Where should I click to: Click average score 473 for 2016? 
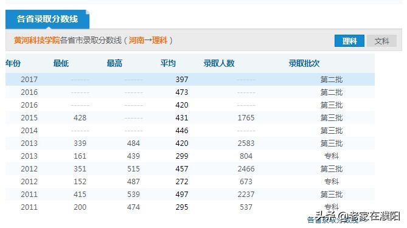click(x=182, y=92)
